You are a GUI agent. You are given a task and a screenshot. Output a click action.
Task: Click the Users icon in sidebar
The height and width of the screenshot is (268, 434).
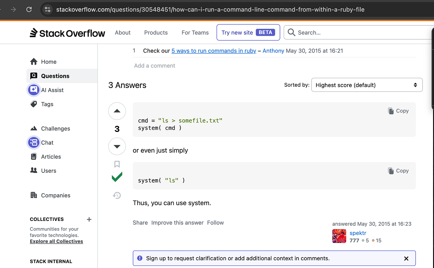(x=34, y=171)
